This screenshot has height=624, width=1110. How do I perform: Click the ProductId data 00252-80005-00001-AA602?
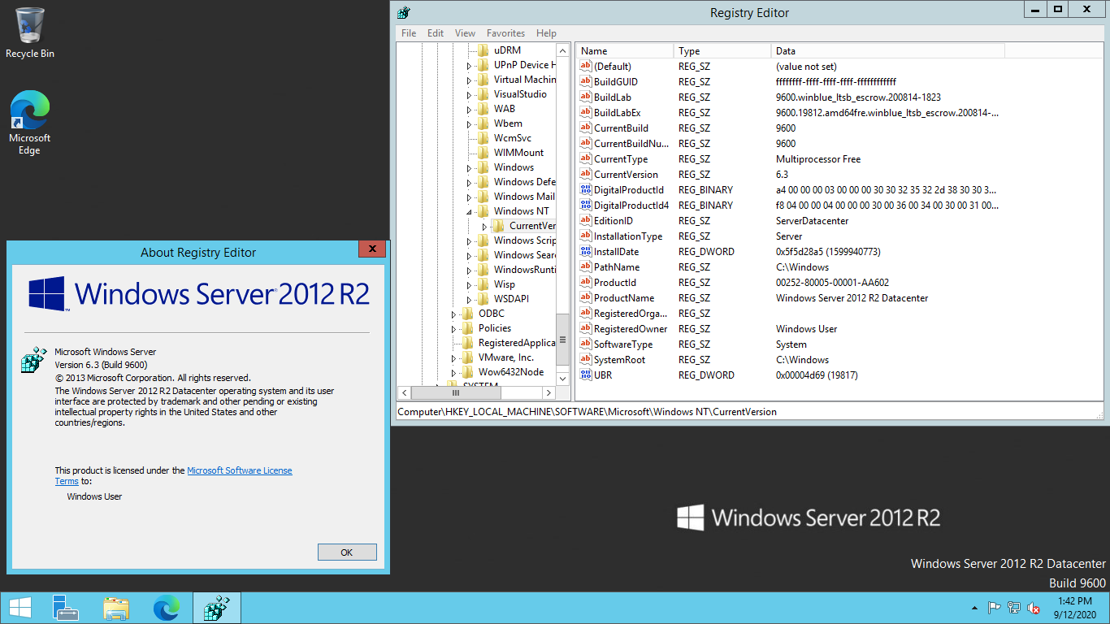832,282
